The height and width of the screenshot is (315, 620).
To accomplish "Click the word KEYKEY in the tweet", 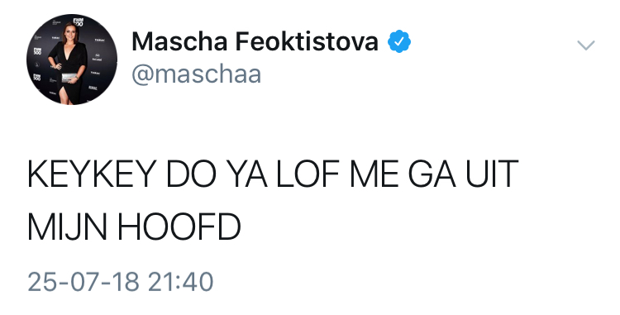I will pyautogui.click(x=91, y=174).
